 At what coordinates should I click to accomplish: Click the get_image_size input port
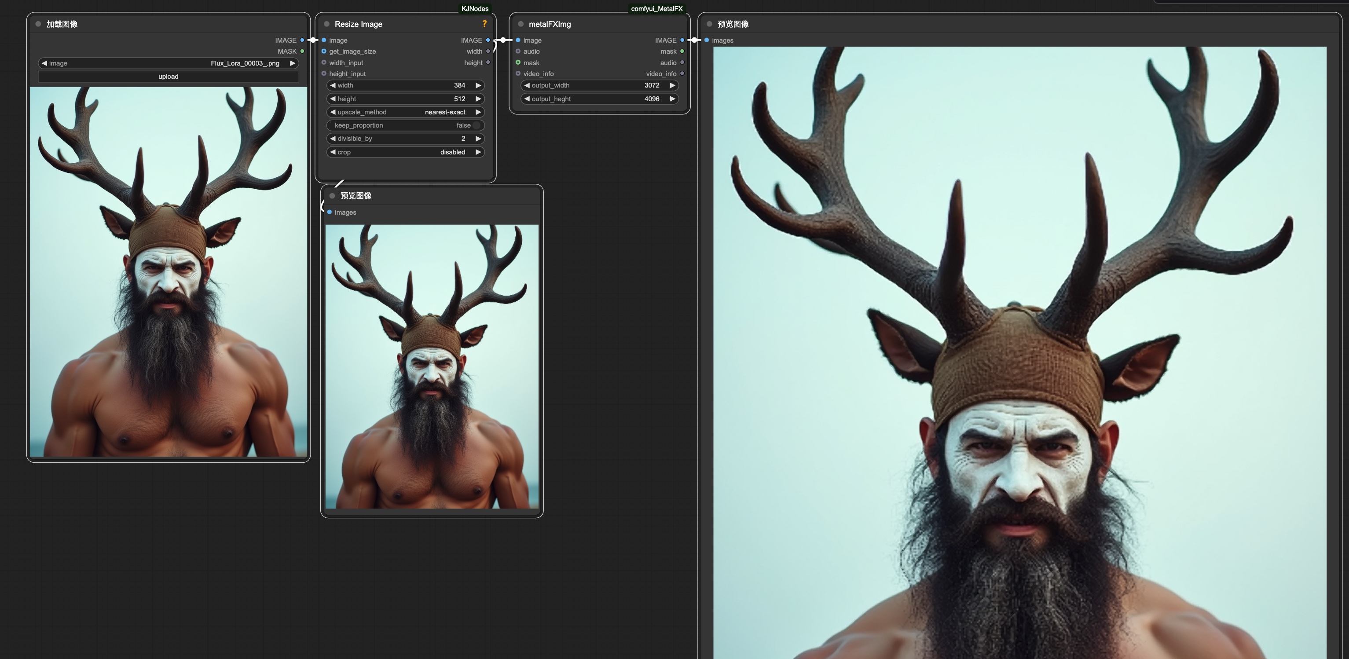coord(324,51)
